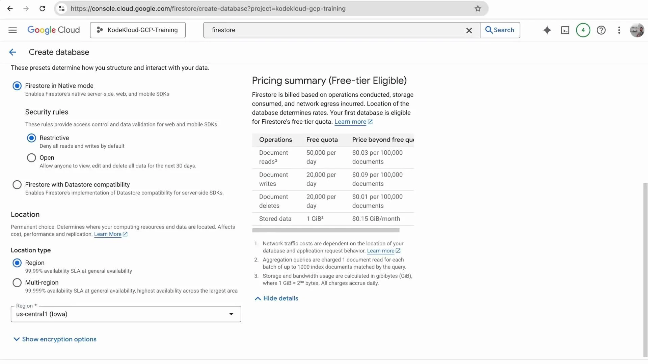
Task: Activate Cloud Shell terminal icon
Action: click(565, 30)
